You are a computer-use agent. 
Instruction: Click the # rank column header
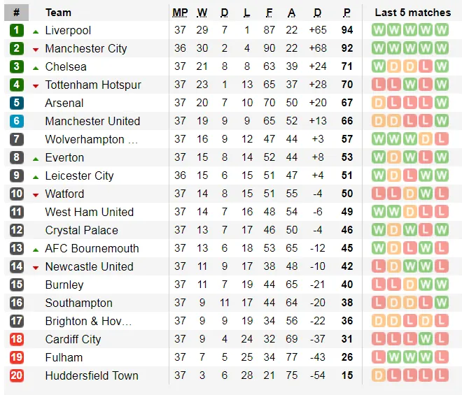17,13
